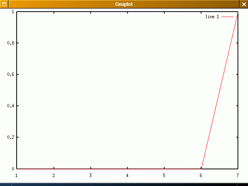Image resolution: width=248 pixels, height=186 pixels.
Task: Click the y-axis tick label 0
Action: (13, 169)
